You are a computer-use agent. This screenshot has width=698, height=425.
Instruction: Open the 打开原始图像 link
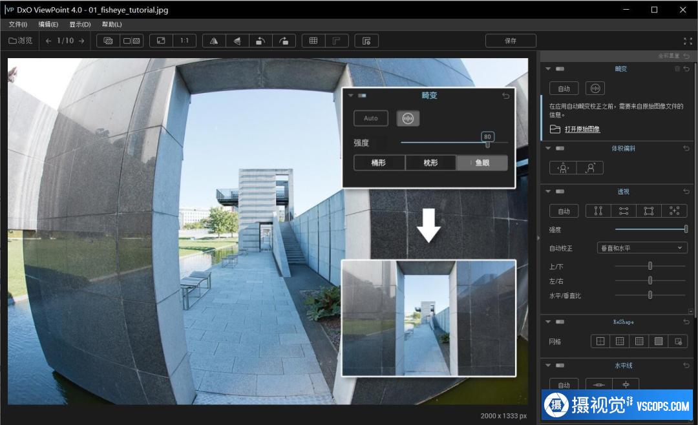[x=582, y=129]
